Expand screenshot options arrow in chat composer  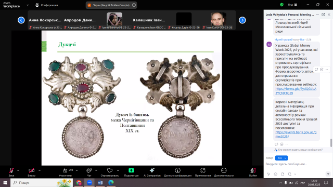point(295,174)
